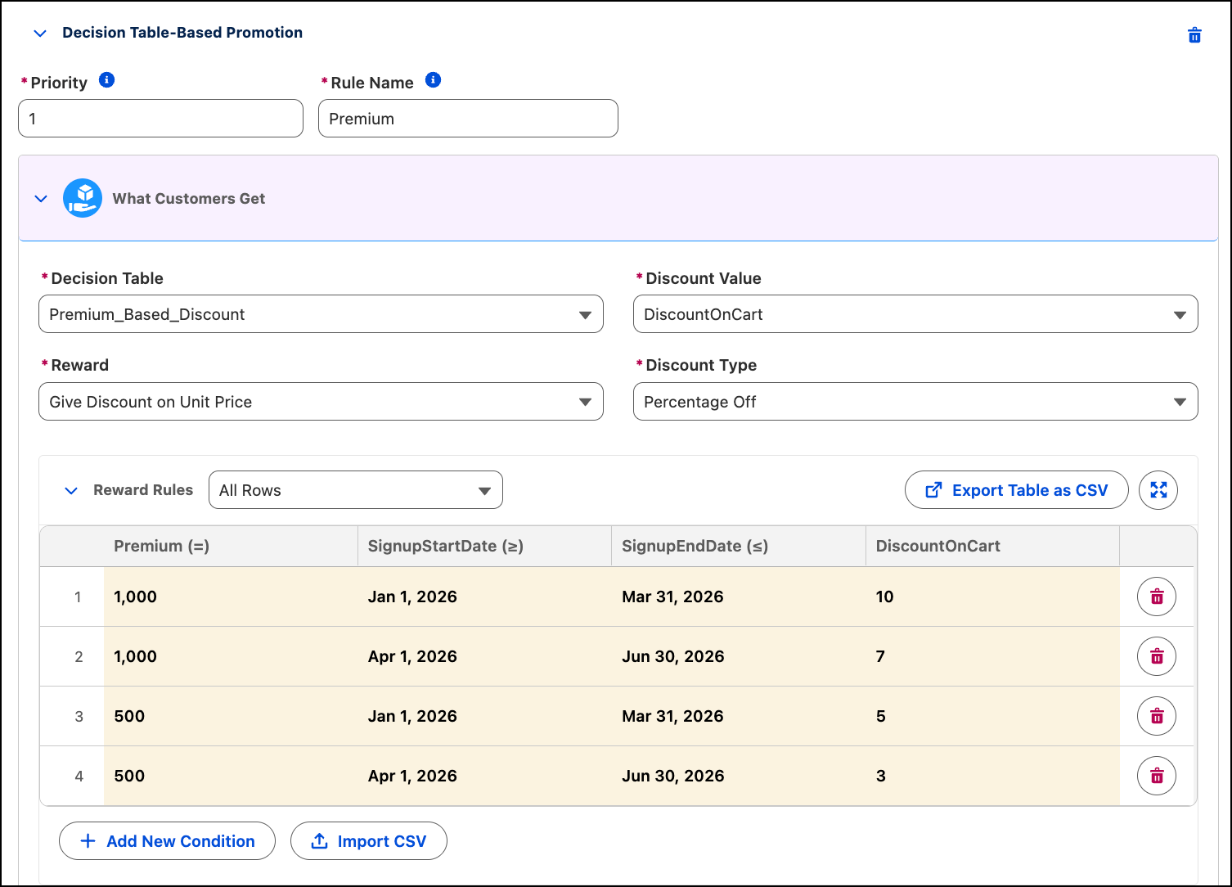The height and width of the screenshot is (887, 1232).
Task: Remove reward rule row 2
Action: click(1157, 656)
